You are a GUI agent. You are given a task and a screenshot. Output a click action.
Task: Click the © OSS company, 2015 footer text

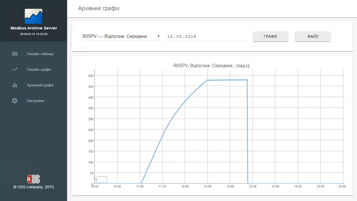coord(34,187)
